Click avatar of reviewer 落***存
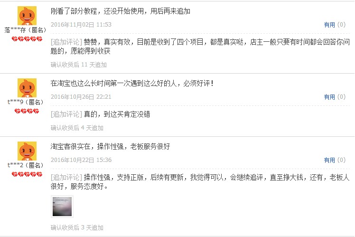355x237 pixels. tap(27, 16)
